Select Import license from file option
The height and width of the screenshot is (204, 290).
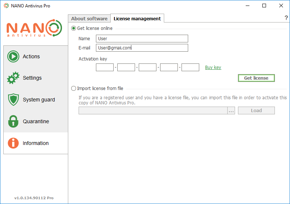point(74,89)
